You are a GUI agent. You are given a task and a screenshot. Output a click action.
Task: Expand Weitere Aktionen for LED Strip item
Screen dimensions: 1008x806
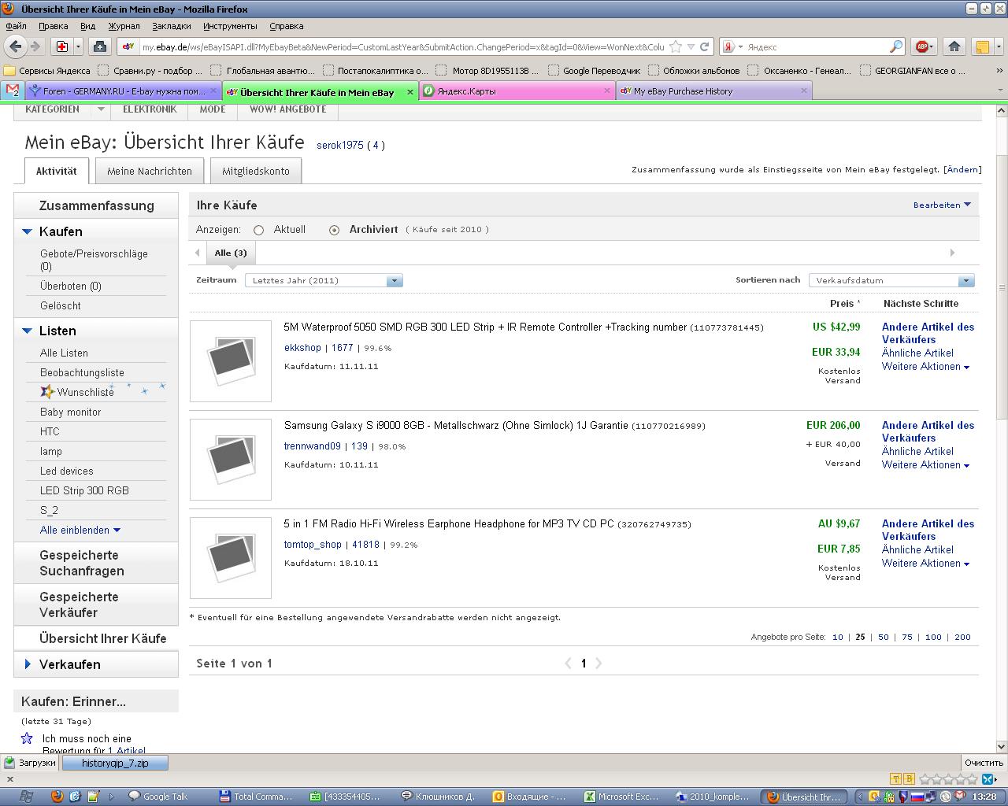pos(925,367)
